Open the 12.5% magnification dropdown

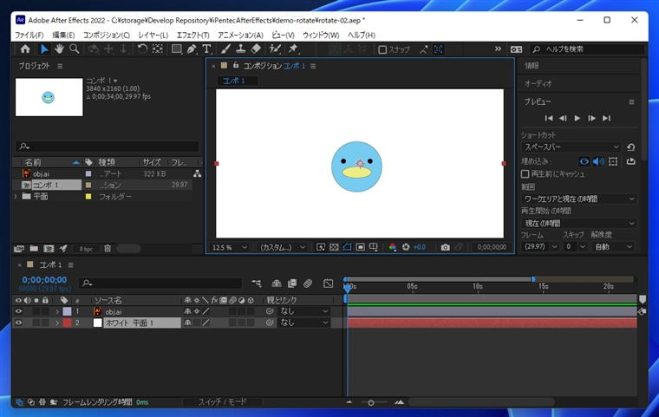(x=230, y=248)
